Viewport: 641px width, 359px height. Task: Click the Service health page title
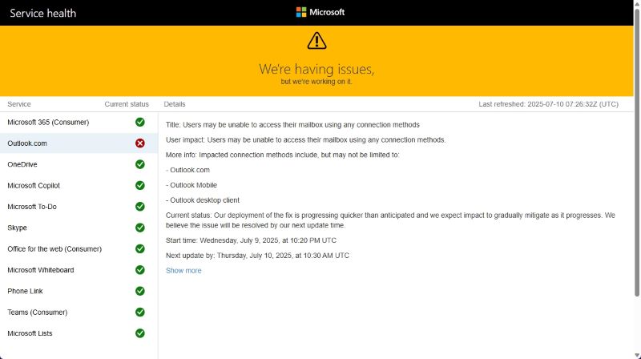[43, 13]
